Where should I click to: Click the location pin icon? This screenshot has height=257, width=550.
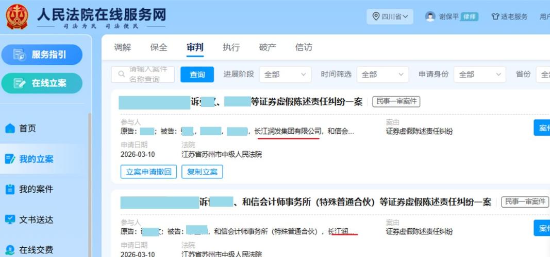click(x=376, y=16)
